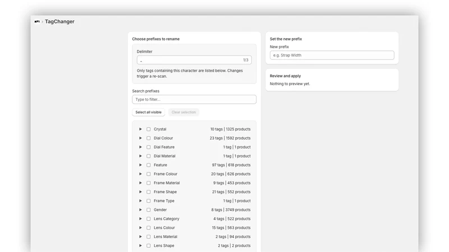Tick the Crystal prefix checkbox
The height and width of the screenshot is (252, 449).
pos(148,129)
